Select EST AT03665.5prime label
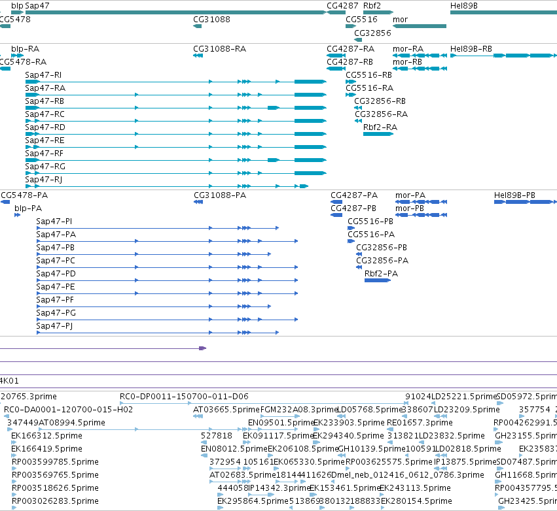This screenshot has height=511, width=557. pyautogui.click(x=226, y=410)
